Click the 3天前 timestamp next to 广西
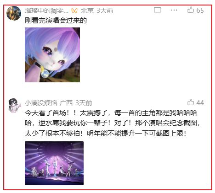 click(84, 103)
